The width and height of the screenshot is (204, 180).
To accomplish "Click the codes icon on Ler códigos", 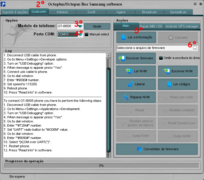I will point(169,84).
